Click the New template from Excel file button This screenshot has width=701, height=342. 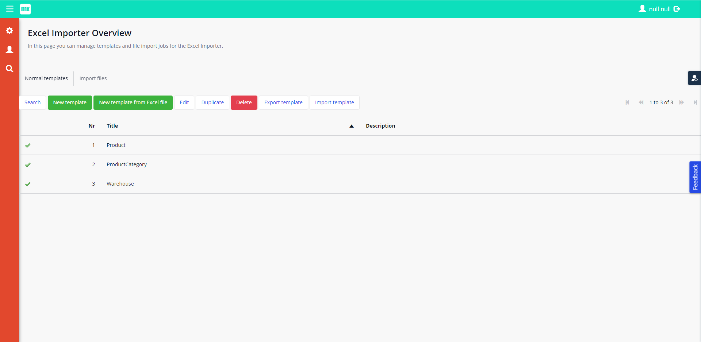(x=133, y=102)
